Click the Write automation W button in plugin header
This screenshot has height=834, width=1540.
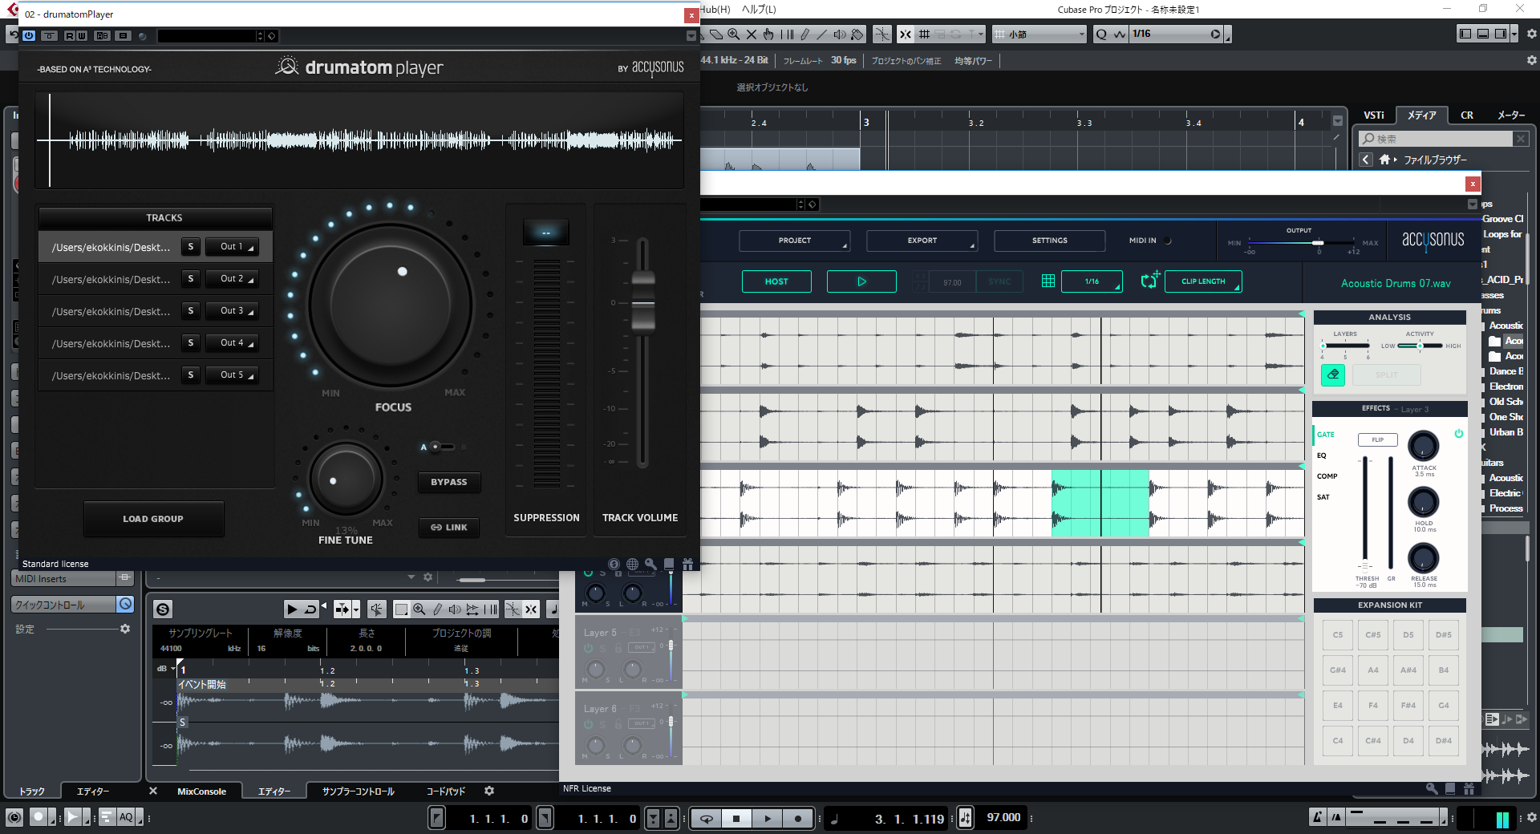[82, 35]
